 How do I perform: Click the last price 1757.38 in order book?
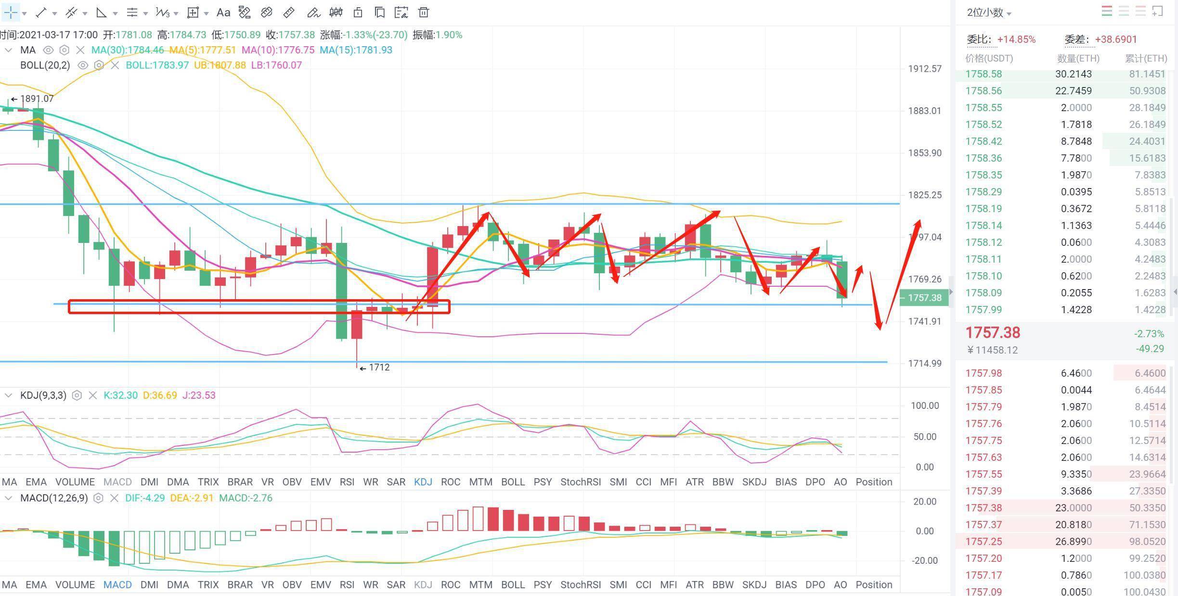click(993, 333)
